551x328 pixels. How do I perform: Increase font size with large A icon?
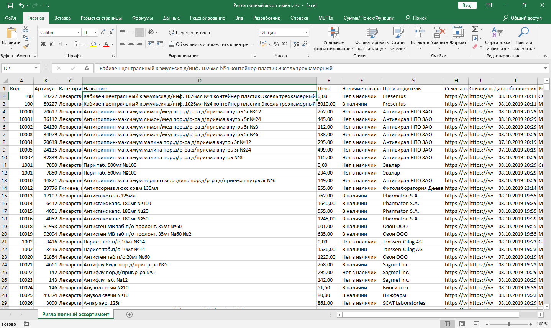pos(103,33)
